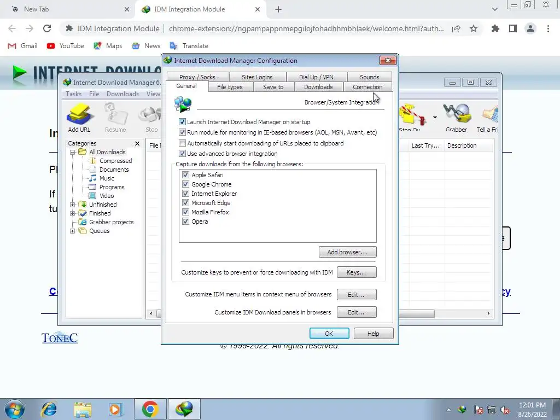Open Chrome extensions puzzle icon
The width and height of the screenshot is (560, 420).
(495, 28)
